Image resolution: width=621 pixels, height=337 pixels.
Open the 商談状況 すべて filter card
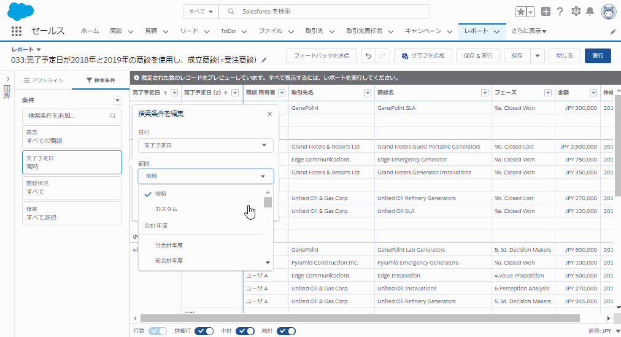tap(72, 188)
